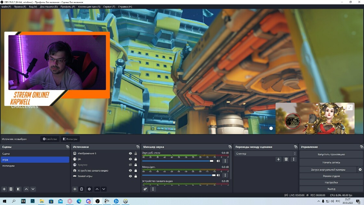Lock the Изображение 3 source
Image resolution: width=364 pixels, height=205 pixels.
136,153
